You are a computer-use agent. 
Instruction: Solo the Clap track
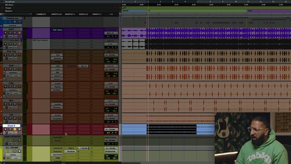pyautogui.click(x=15, y=87)
